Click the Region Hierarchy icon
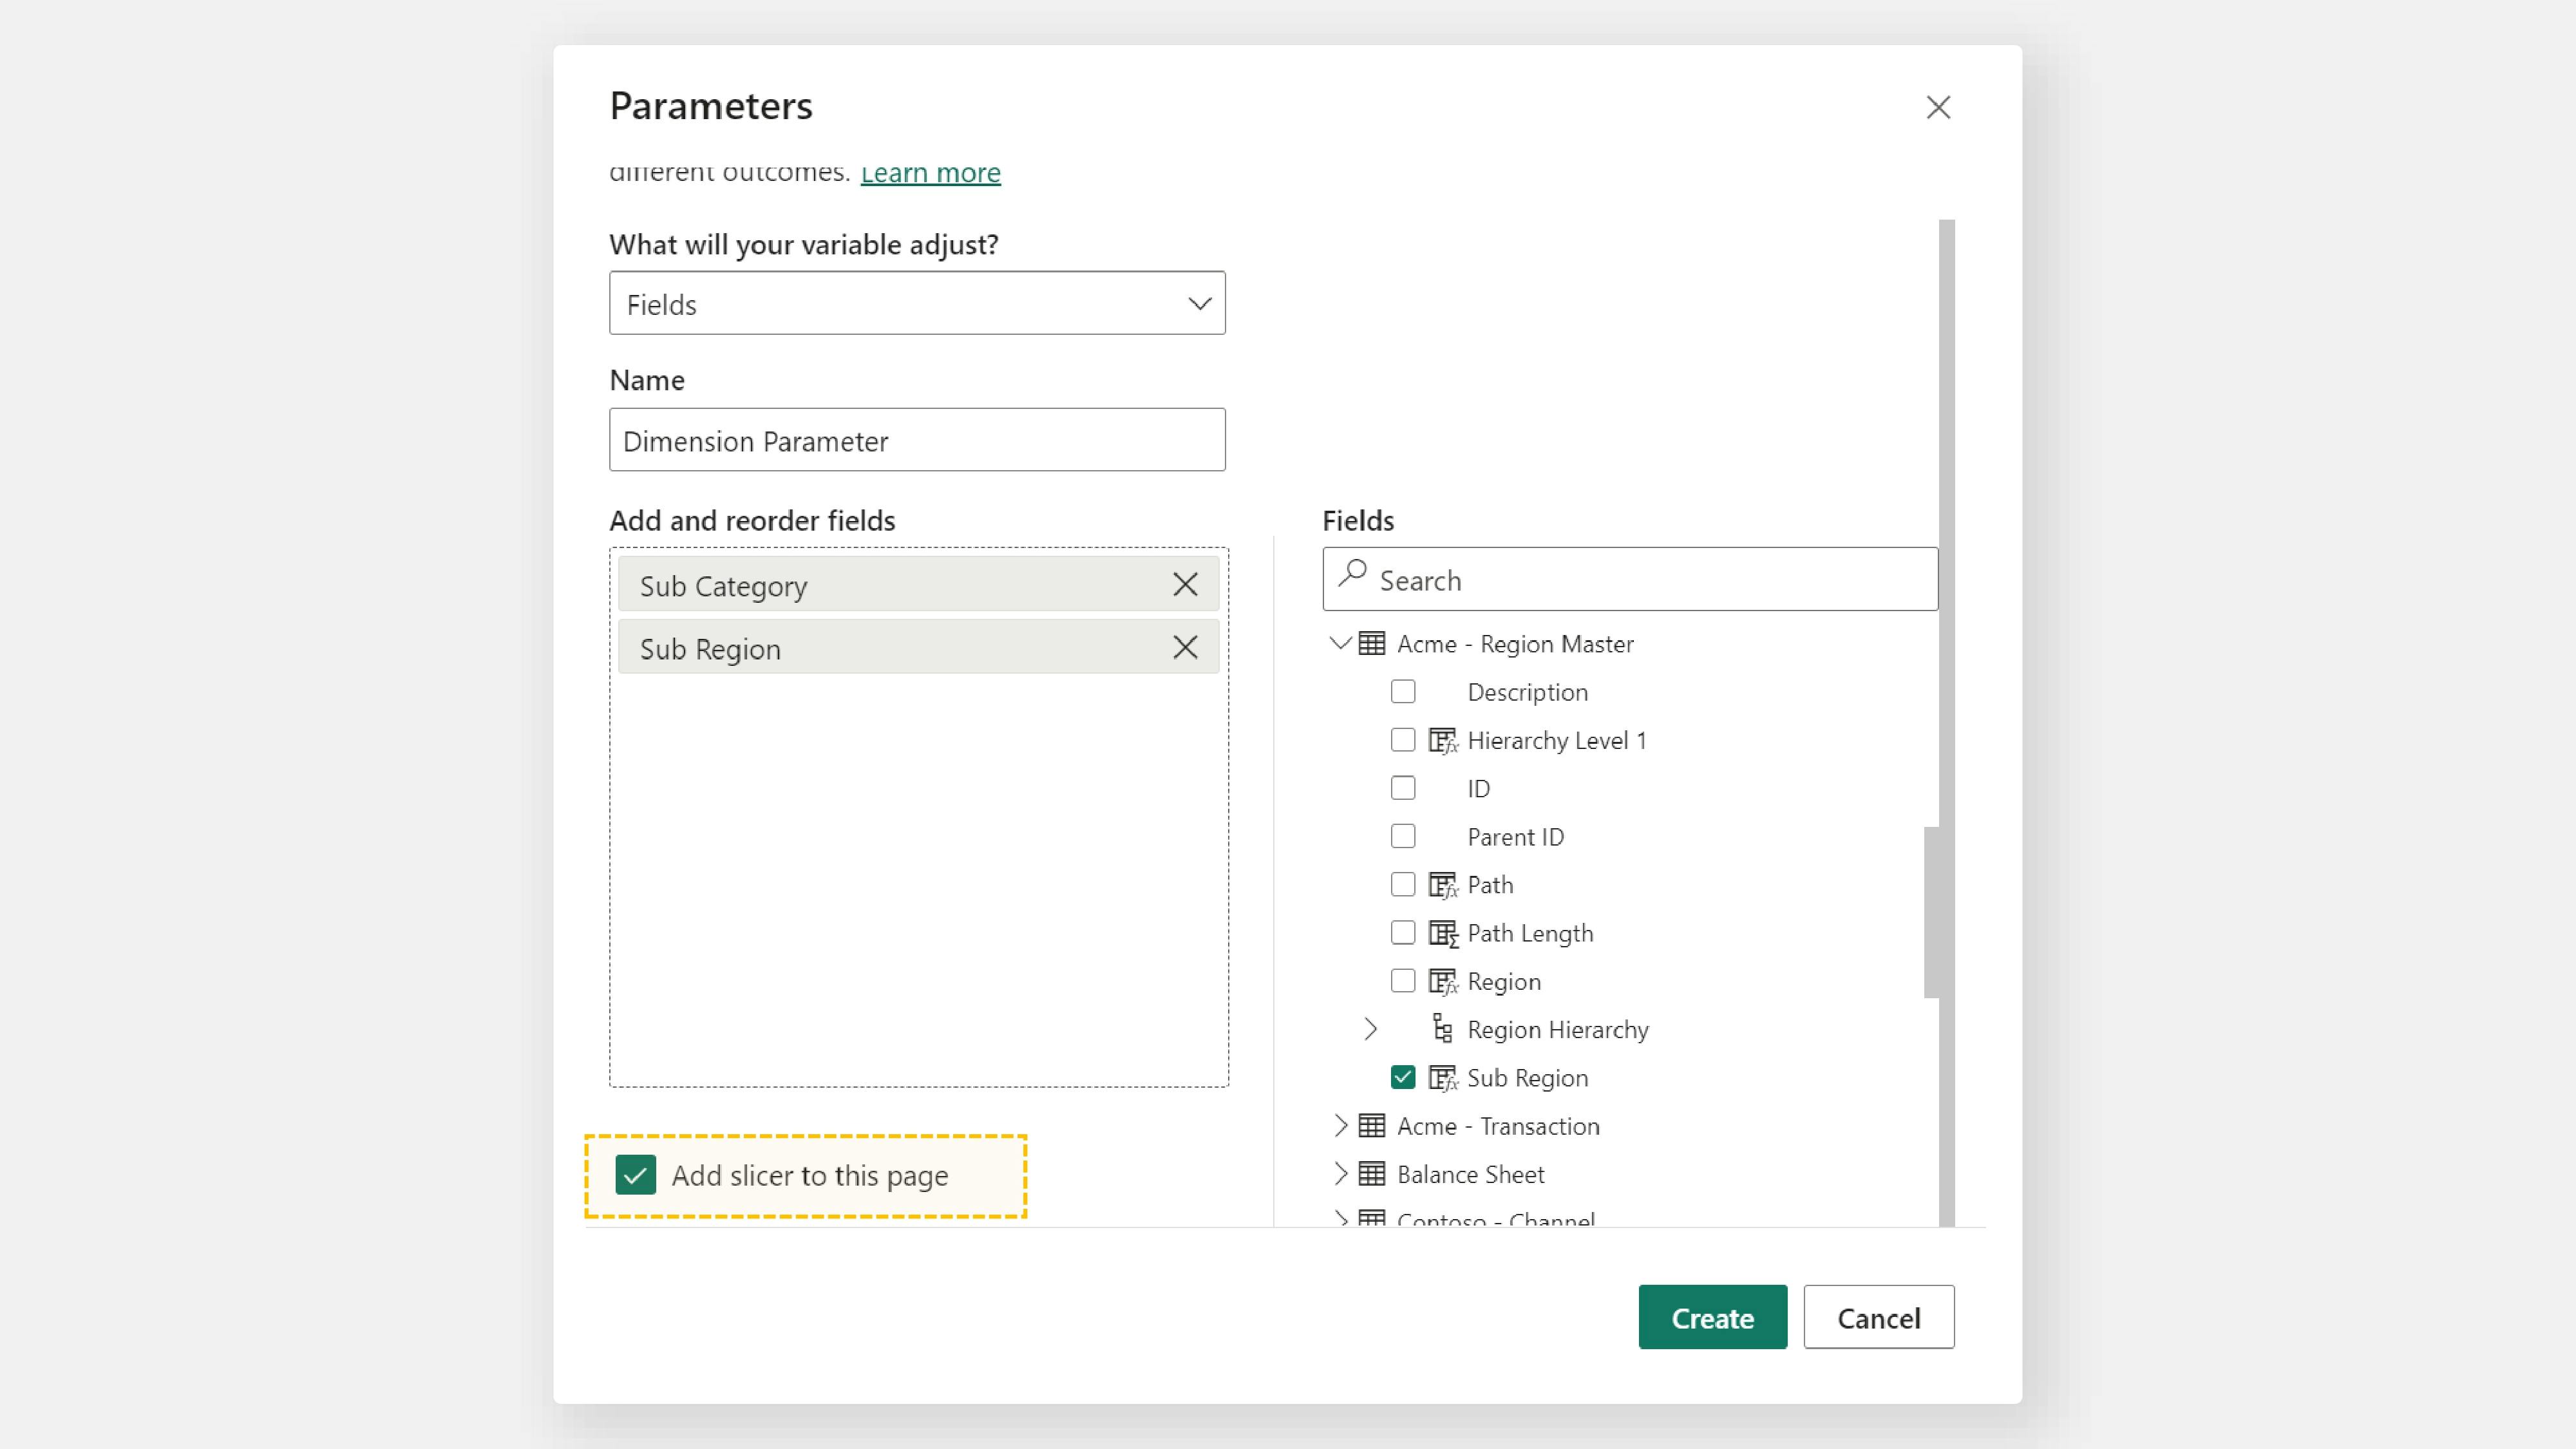Viewport: 2576px width, 1449px height. (1442, 1029)
